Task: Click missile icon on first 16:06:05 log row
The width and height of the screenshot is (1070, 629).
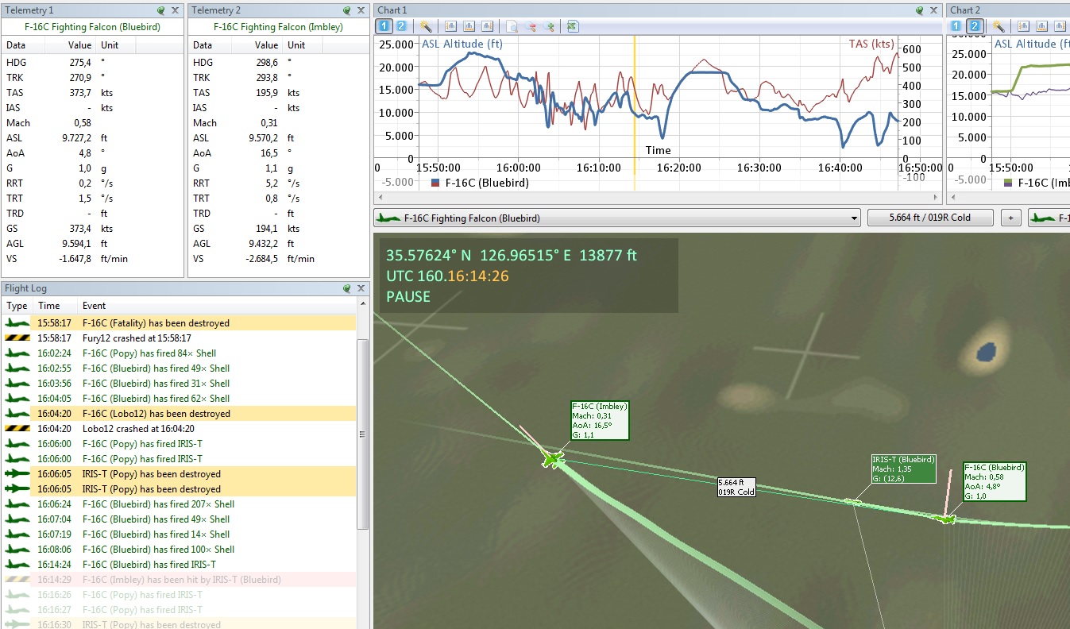Action: point(17,474)
